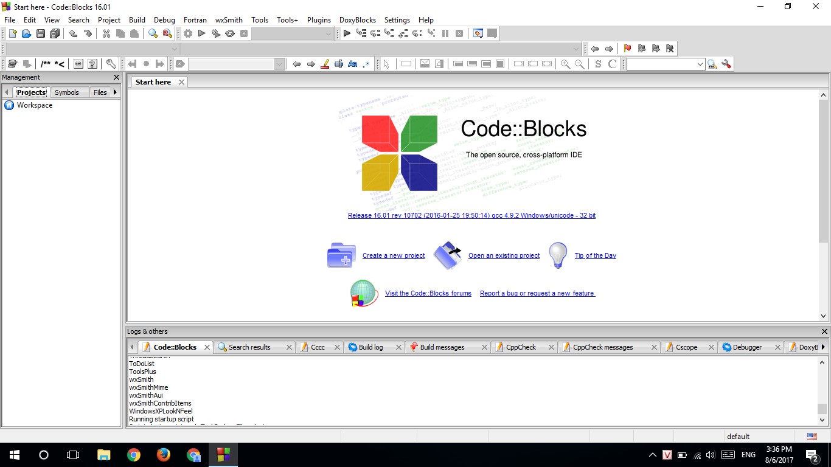The height and width of the screenshot is (467, 831).
Task: Toggle the comment C icon
Action: (613, 64)
